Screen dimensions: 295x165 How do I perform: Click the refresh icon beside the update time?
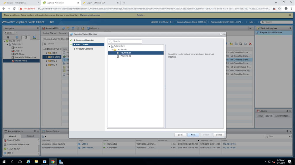(171, 22)
